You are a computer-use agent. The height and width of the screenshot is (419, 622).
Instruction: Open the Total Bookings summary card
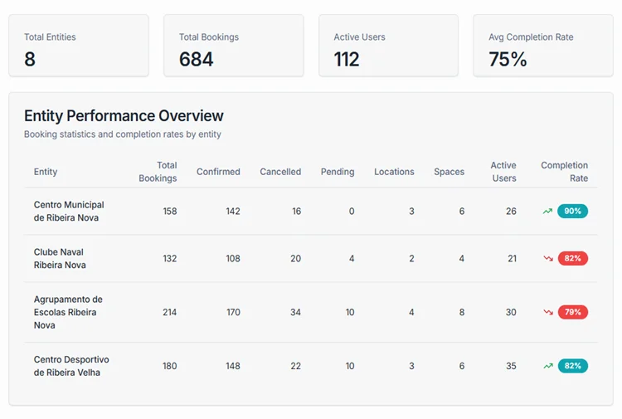pos(234,46)
